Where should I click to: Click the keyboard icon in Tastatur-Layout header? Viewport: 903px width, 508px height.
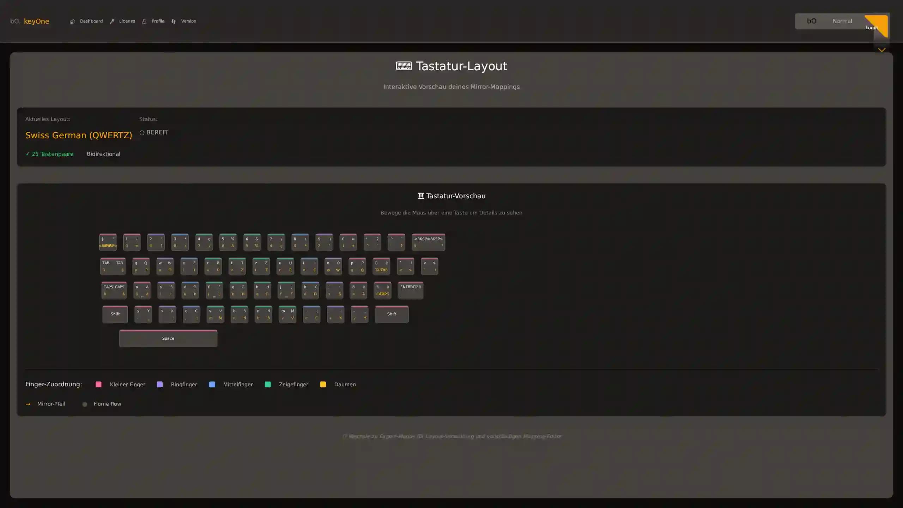[x=404, y=66]
